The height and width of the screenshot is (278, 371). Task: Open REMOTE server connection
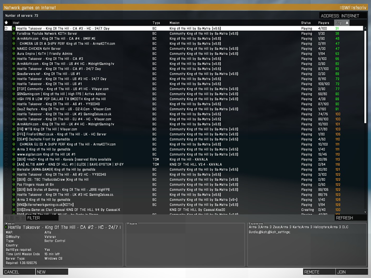tap(319, 272)
